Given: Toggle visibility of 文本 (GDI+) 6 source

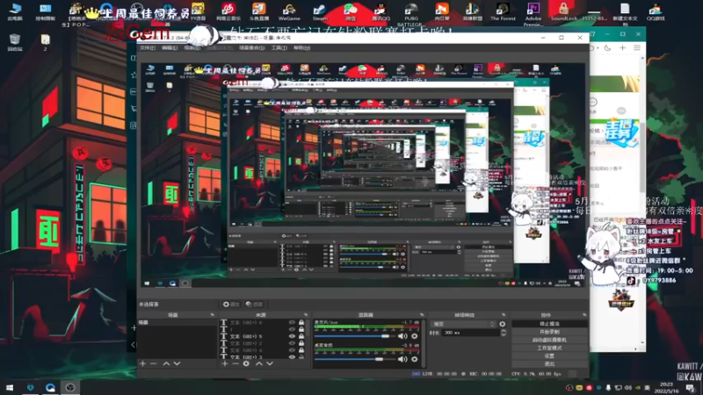Looking at the screenshot, I should tap(292, 322).
